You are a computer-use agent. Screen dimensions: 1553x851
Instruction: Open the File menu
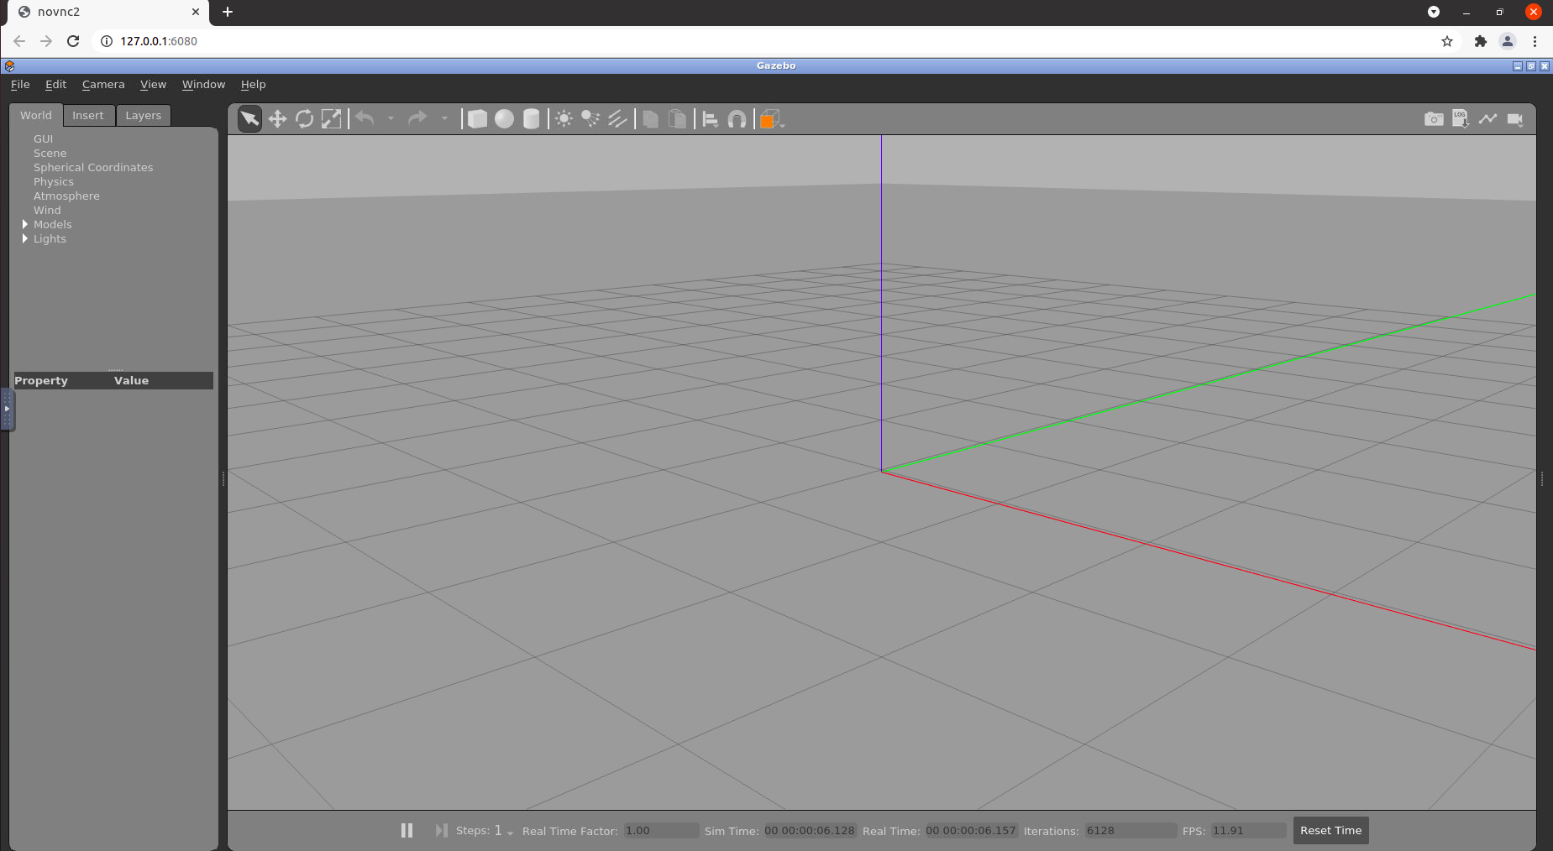[20, 84]
